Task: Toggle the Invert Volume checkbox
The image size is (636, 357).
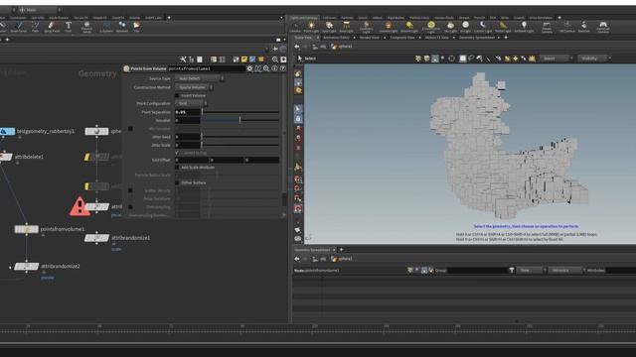Action: click(x=177, y=95)
